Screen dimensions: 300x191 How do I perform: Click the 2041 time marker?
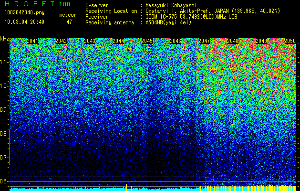(32, 41)
